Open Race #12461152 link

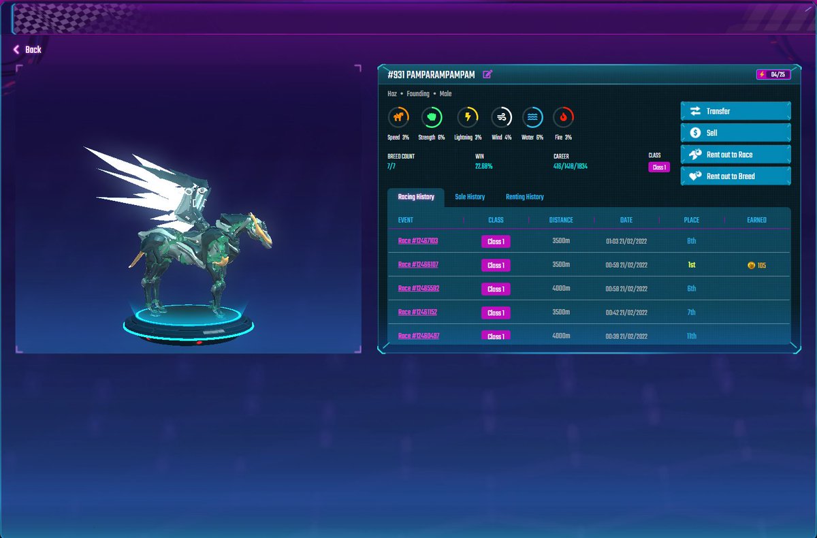point(417,313)
